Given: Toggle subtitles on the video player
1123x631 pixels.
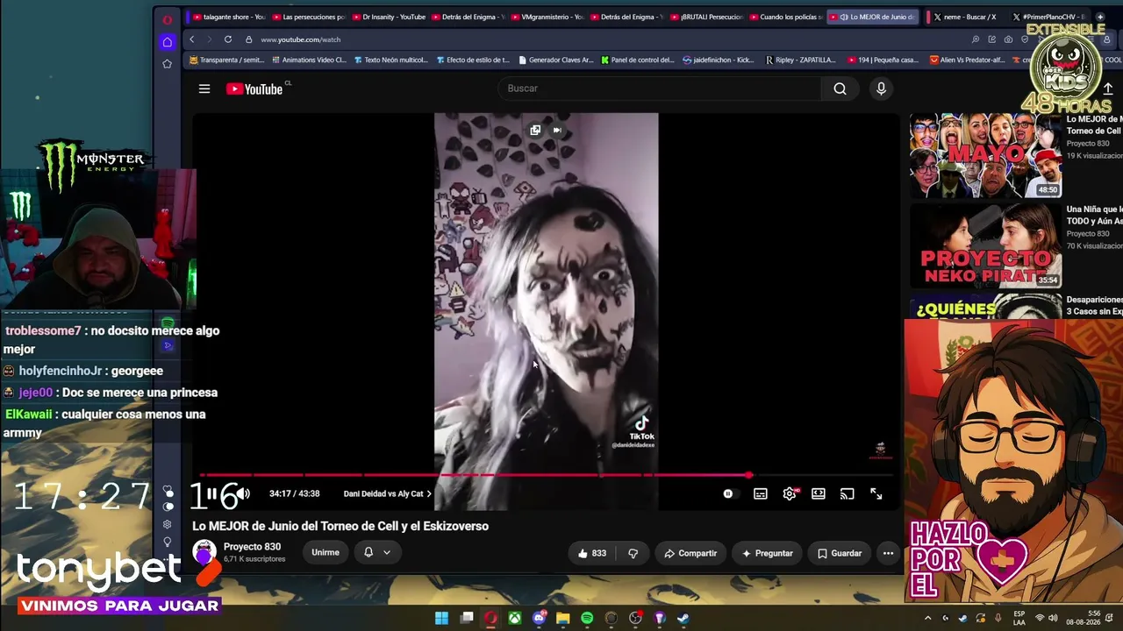Looking at the screenshot, I should coord(761,494).
